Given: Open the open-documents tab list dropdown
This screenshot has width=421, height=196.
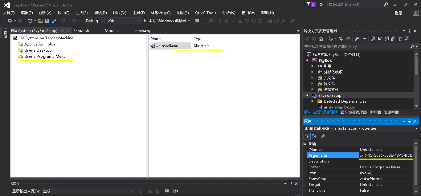Looking at the screenshot, I should [298, 31].
